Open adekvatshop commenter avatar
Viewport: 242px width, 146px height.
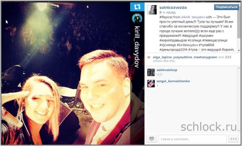coord(151,72)
